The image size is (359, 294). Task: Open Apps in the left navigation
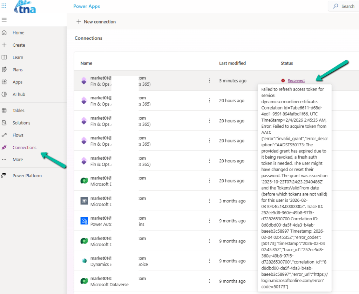pyautogui.click(x=18, y=82)
